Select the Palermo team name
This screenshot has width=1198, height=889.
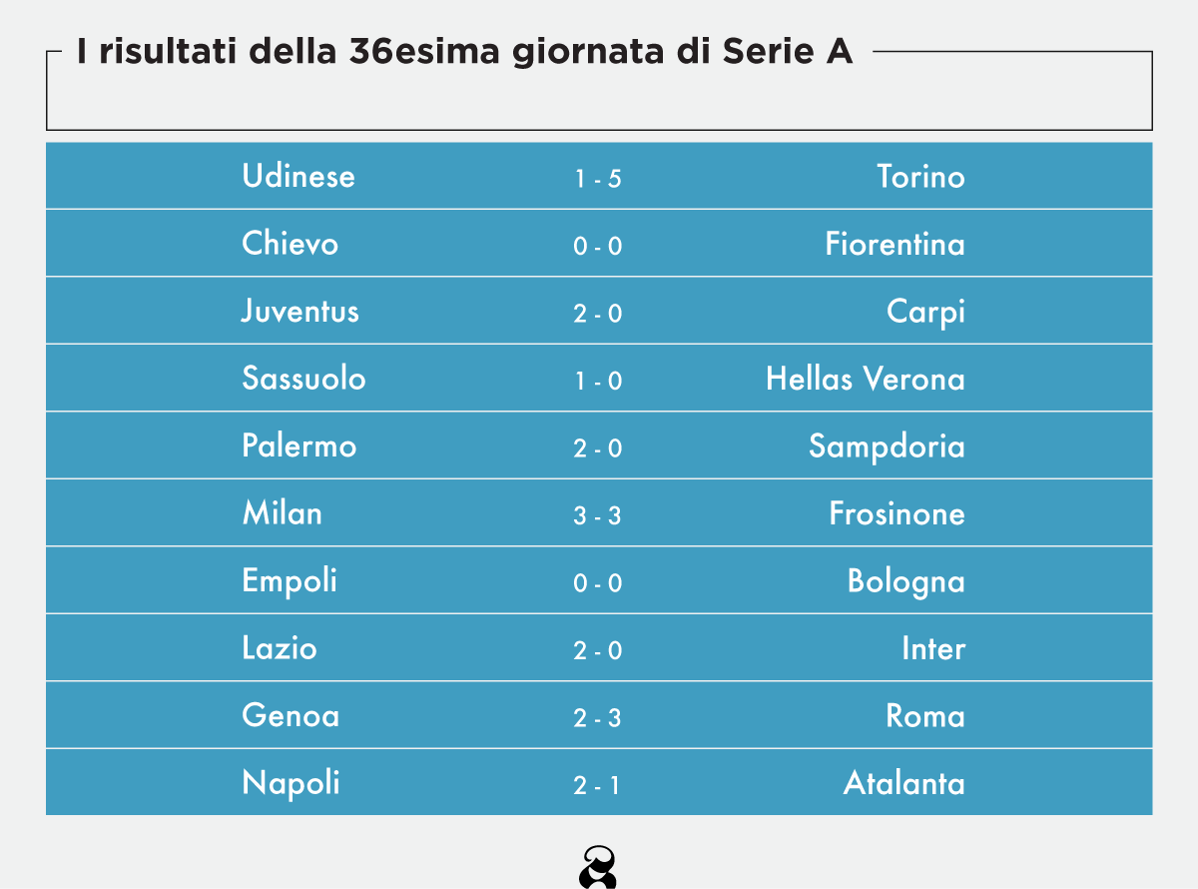click(x=299, y=445)
